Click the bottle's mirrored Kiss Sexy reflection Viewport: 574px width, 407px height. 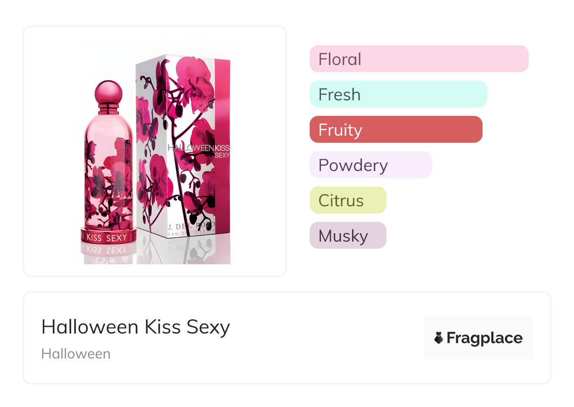coord(108,250)
